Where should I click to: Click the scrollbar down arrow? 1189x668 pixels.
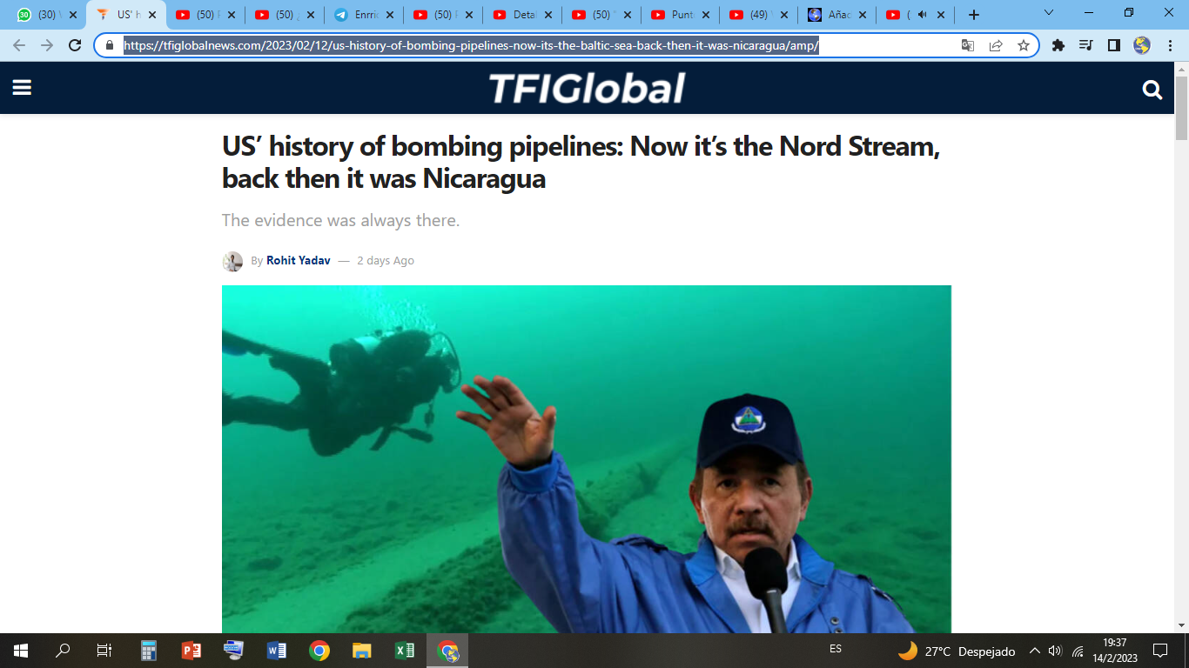[1181, 625]
